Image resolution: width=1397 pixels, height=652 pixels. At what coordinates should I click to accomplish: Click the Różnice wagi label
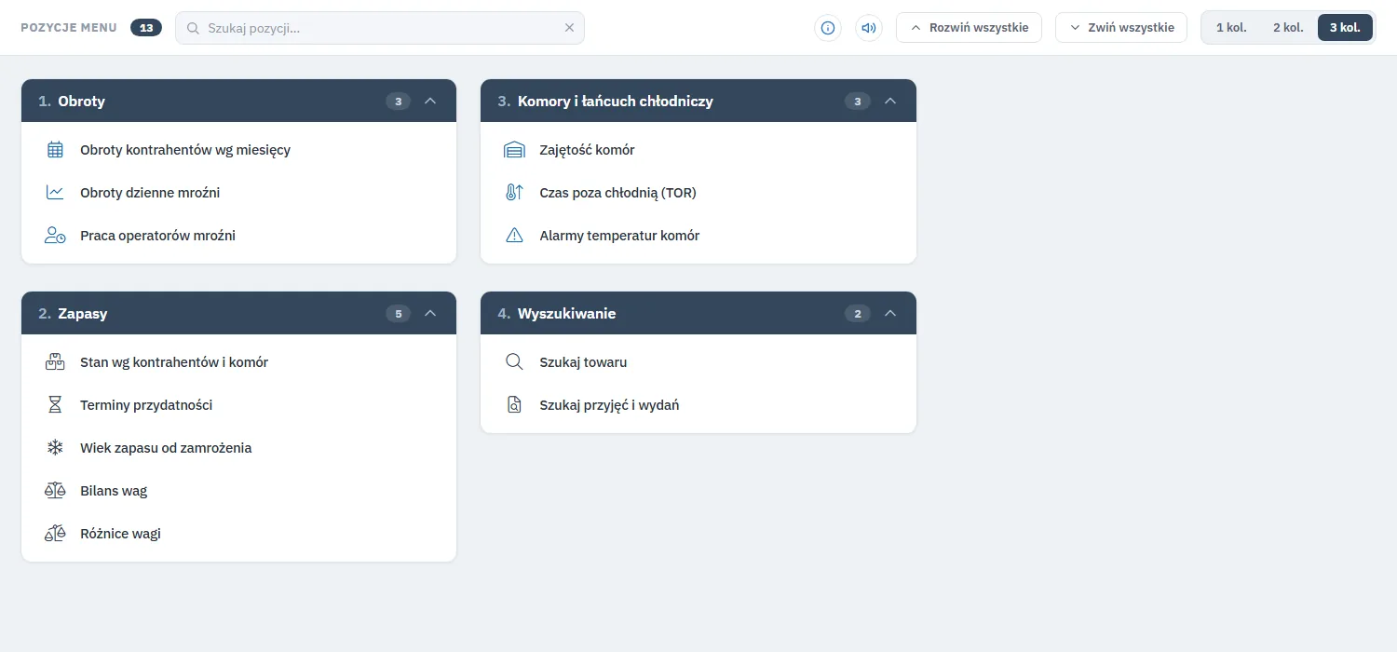click(120, 534)
